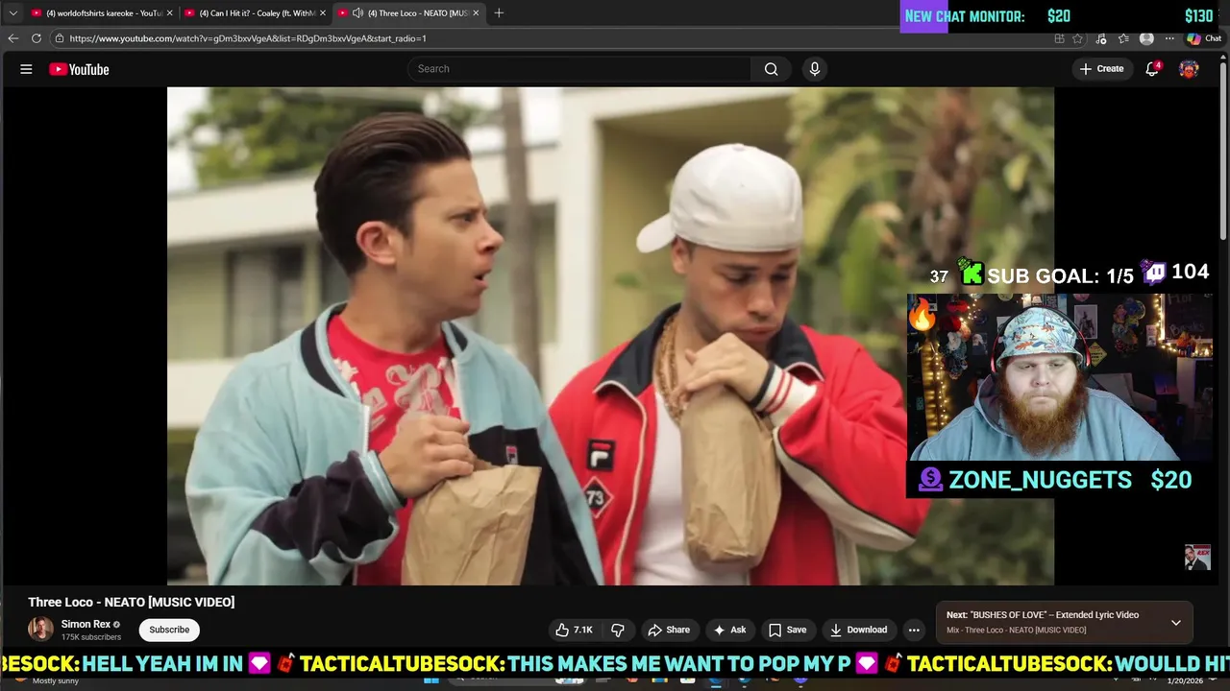The height and width of the screenshot is (691, 1230).
Task: Open the Copilot Chat button
Action: click(1203, 38)
